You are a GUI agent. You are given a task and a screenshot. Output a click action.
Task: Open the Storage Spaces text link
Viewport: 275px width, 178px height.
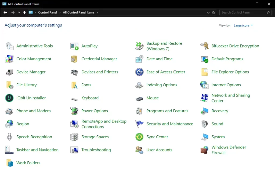95,137
